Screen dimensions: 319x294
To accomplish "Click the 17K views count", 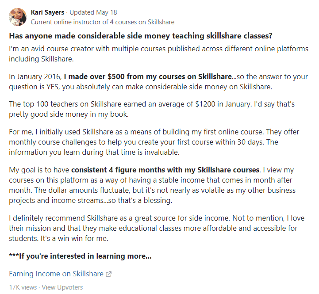I will pyautogui.click(x=23, y=287).
